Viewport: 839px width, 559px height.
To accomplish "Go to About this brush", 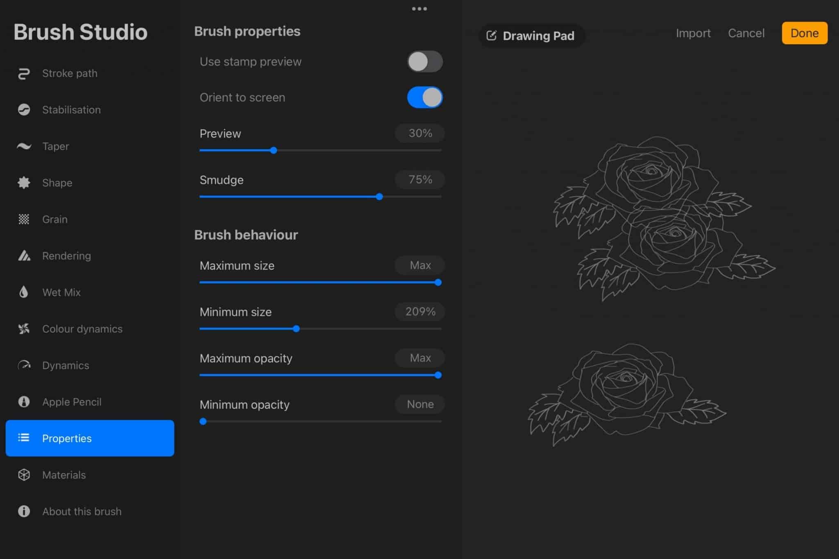I will (x=82, y=511).
